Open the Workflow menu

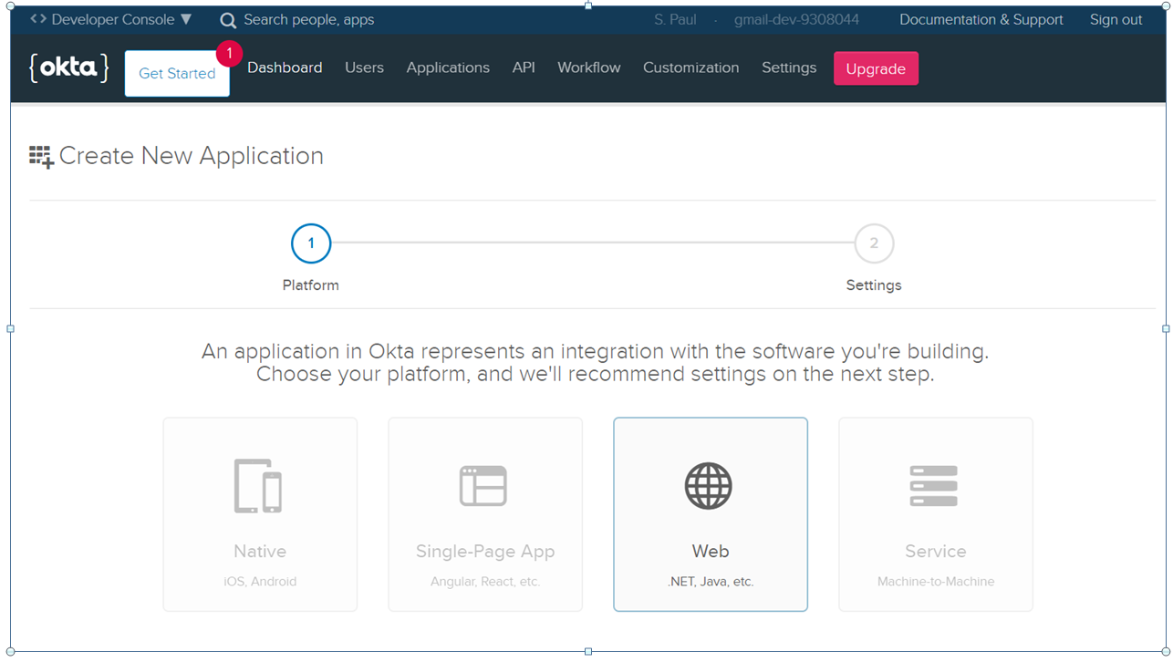point(588,67)
